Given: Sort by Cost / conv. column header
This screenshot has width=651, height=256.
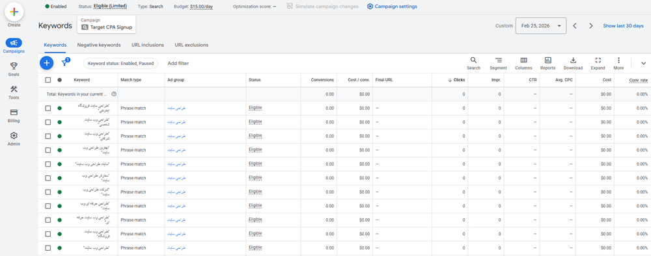Looking at the screenshot, I should click(359, 80).
